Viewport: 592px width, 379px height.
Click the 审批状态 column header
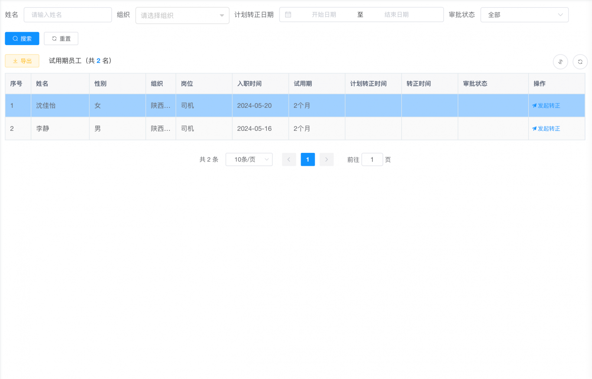coord(493,84)
